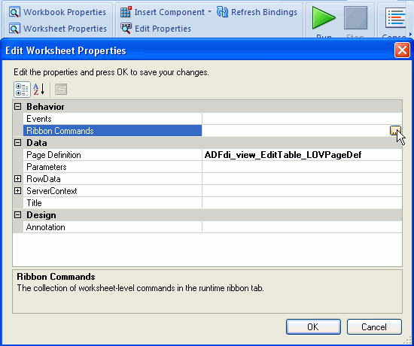Viewport: 414px width, 346px height.
Task: Sort properties alphabetically with A-Z button
Action: pos(39,90)
